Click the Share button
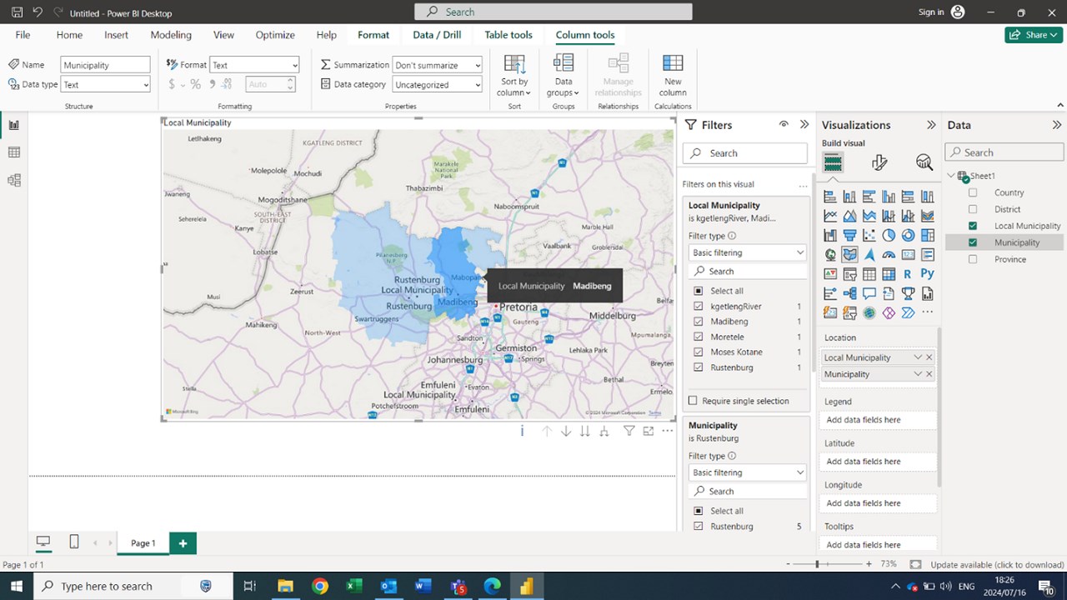 pyautogui.click(x=1034, y=35)
